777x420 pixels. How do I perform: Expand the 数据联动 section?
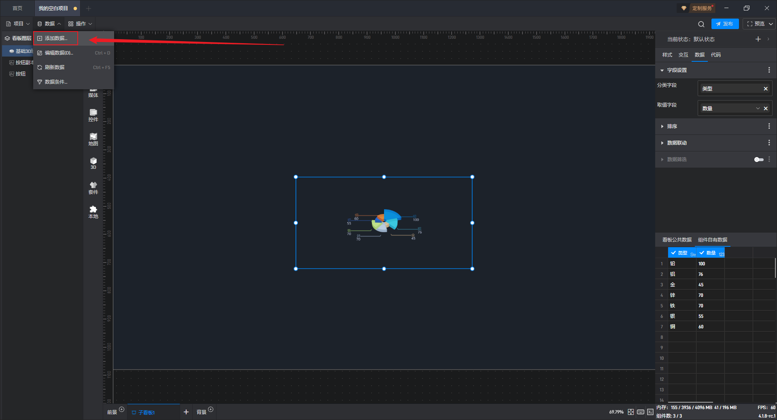[662, 143]
